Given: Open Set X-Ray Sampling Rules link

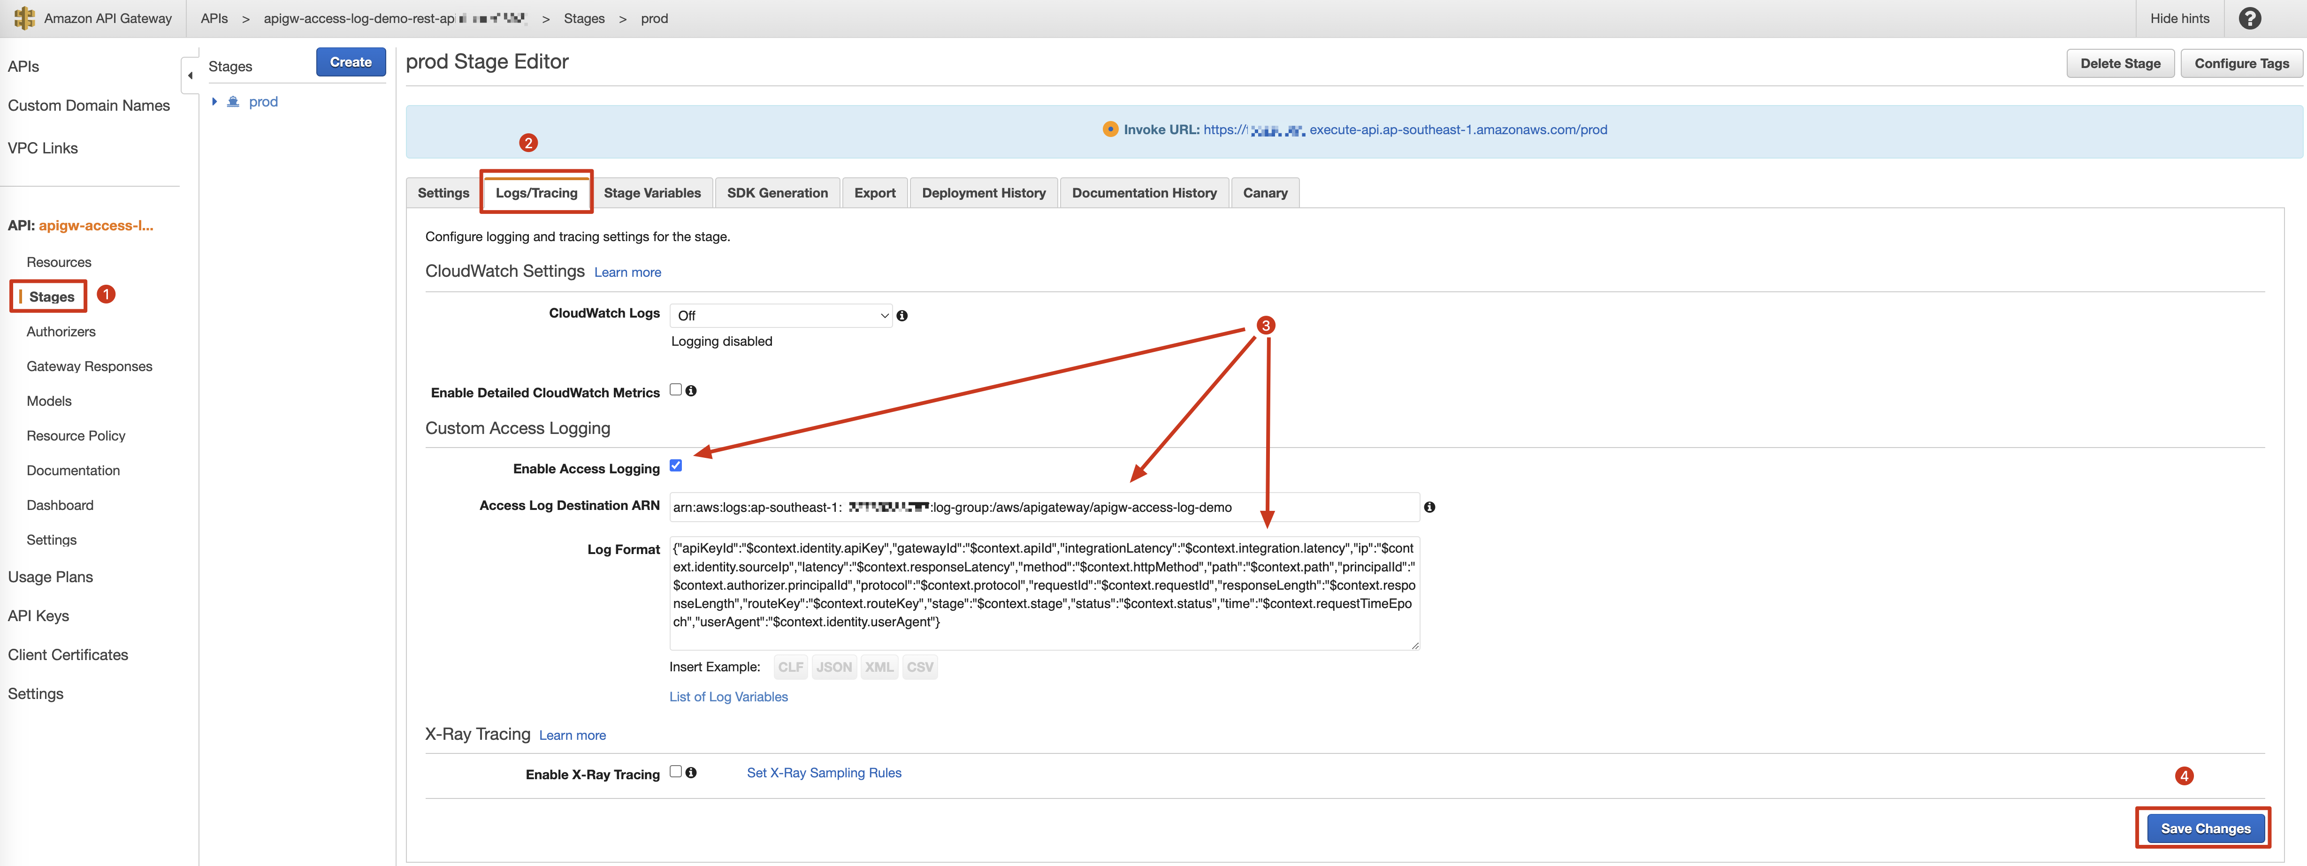Looking at the screenshot, I should pyautogui.click(x=824, y=773).
